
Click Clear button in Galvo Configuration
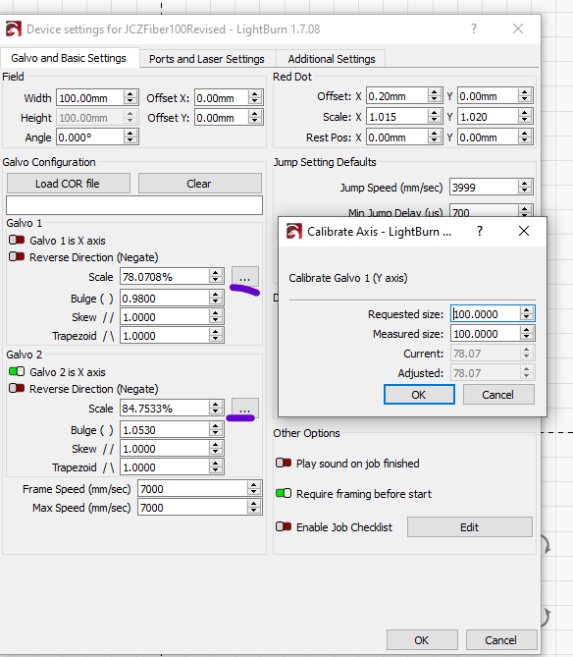(x=199, y=184)
